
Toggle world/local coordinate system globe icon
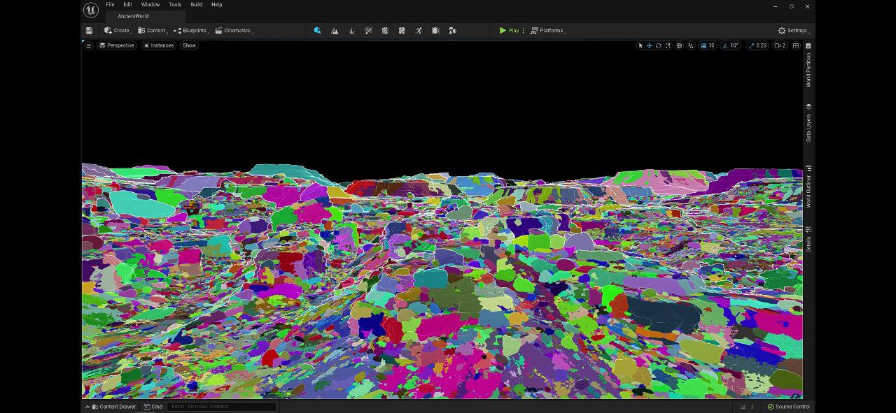[679, 45]
